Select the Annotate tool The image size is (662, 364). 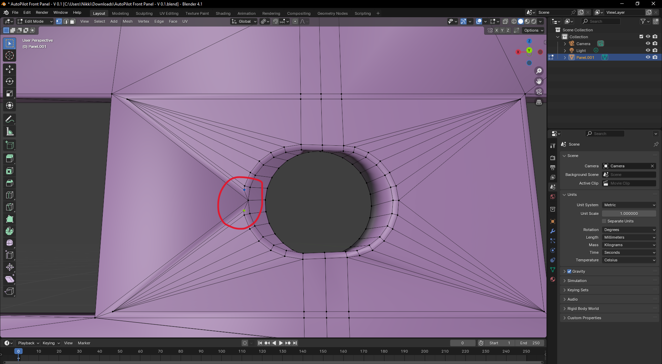coord(10,119)
